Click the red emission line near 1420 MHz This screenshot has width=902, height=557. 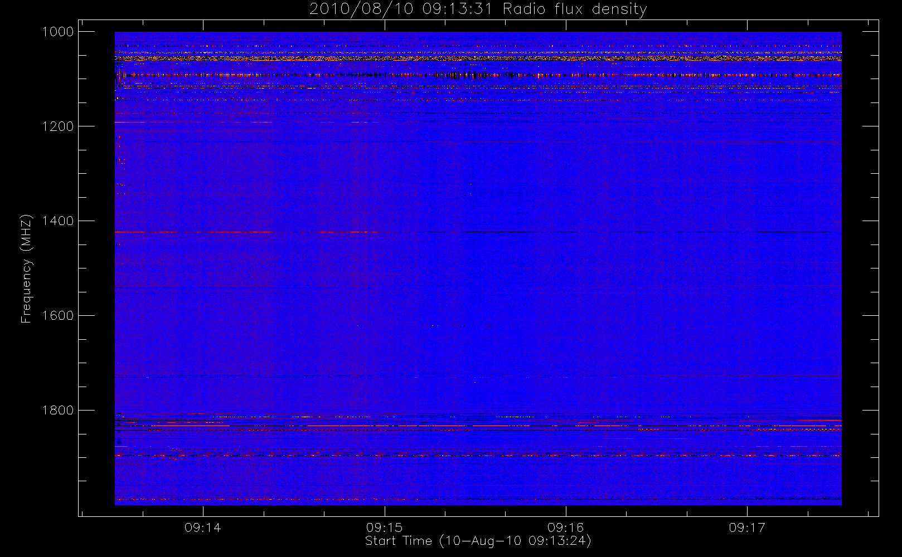pyautogui.click(x=247, y=232)
